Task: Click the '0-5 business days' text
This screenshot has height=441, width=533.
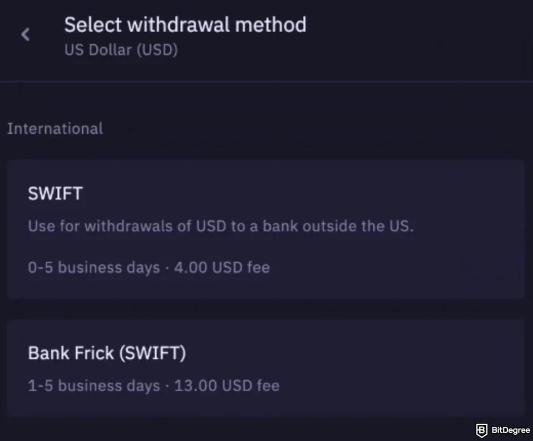Action: (x=94, y=268)
